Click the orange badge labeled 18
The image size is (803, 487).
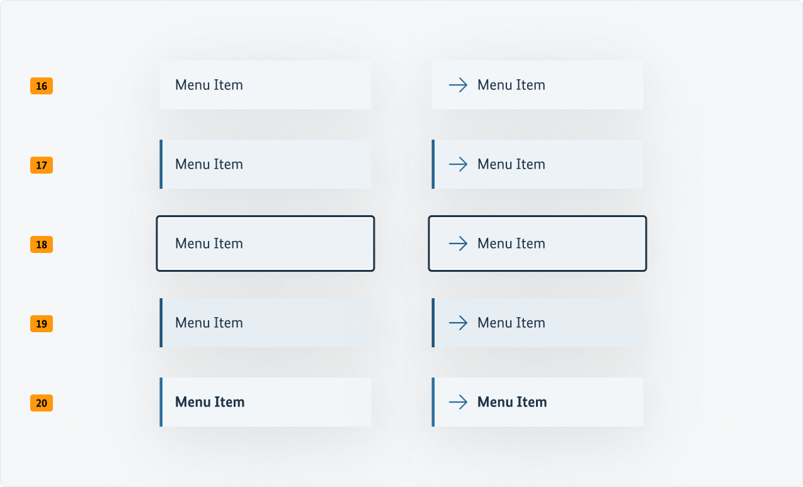coord(42,245)
